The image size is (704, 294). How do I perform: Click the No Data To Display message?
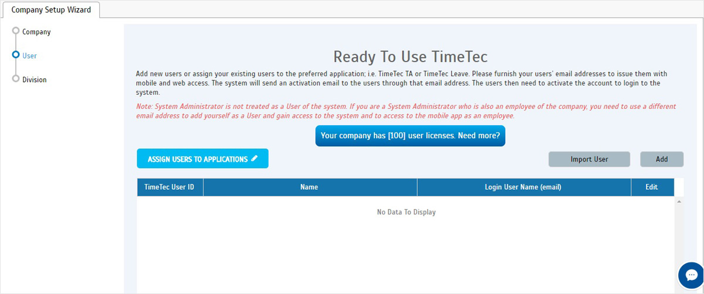click(406, 212)
